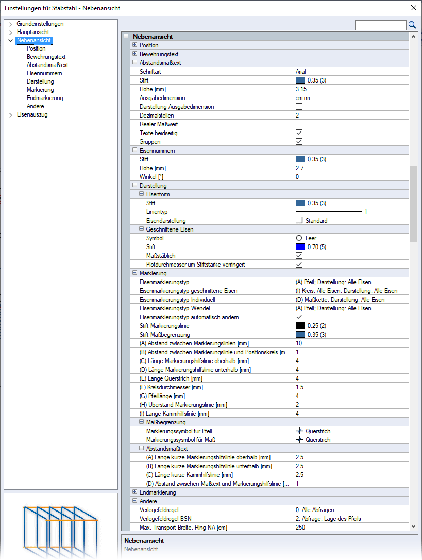The height and width of the screenshot is (560, 422).
Task: Select Endmarkierung in the tree
Action: [45, 98]
